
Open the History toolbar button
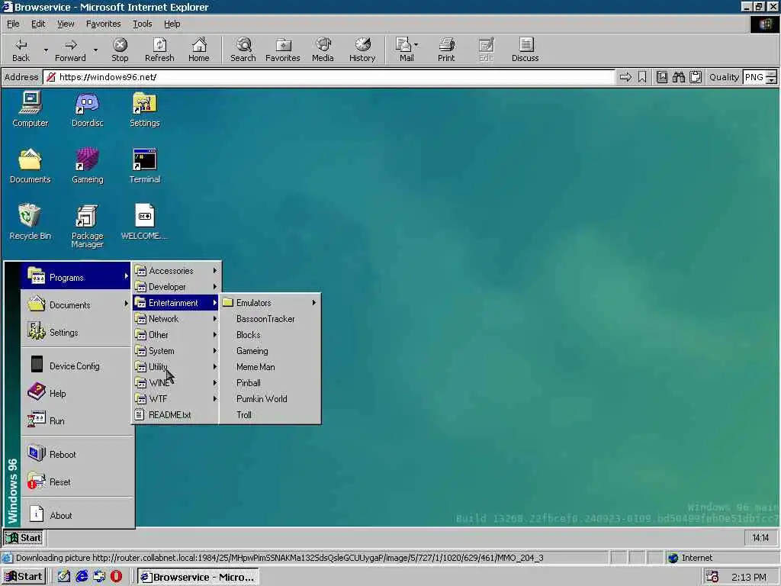pos(362,50)
